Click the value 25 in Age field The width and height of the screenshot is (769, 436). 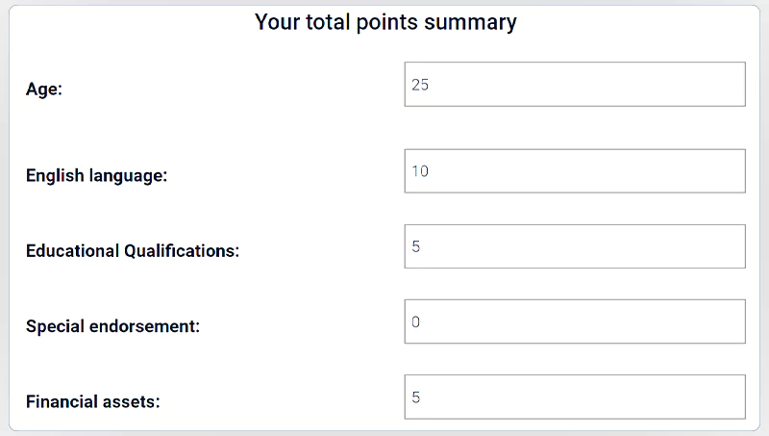point(420,85)
